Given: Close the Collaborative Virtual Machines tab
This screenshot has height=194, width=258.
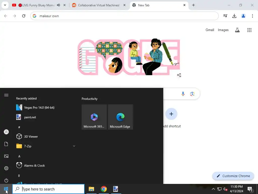Looking at the screenshot, I should point(124,5).
